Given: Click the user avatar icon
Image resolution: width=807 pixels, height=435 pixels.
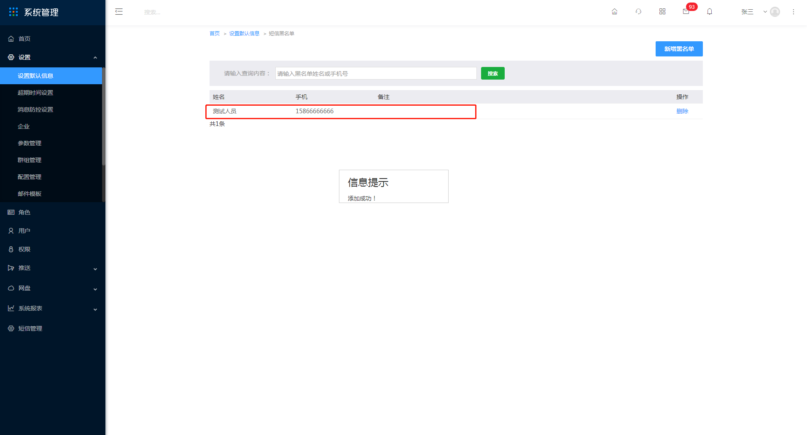Looking at the screenshot, I should coord(775,12).
